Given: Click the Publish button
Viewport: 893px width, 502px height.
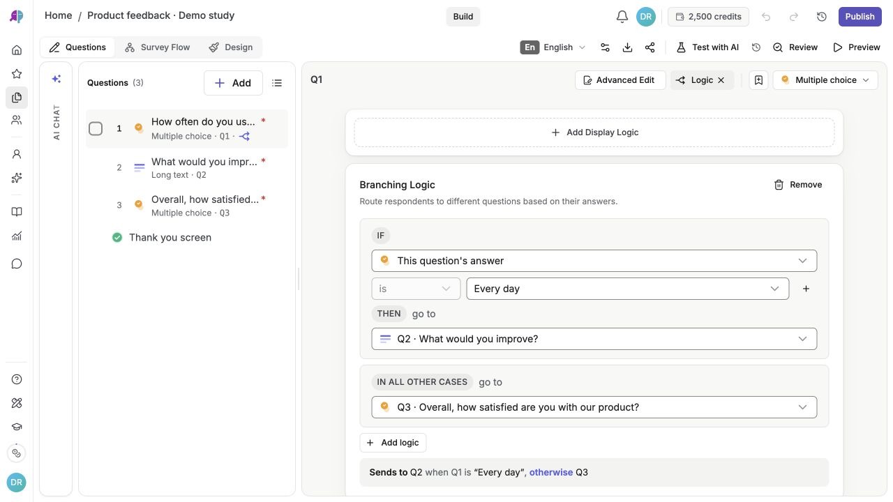Looking at the screenshot, I should click(x=860, y=17).
